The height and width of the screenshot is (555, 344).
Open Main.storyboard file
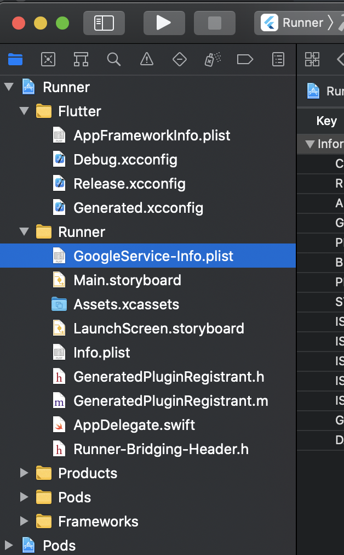coord(127,280)
